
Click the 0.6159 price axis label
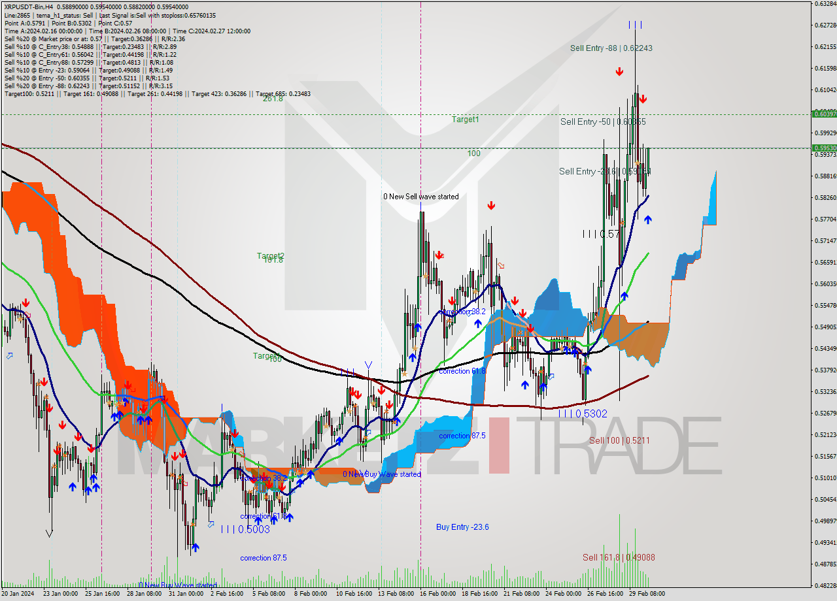[x=825, y=69]
